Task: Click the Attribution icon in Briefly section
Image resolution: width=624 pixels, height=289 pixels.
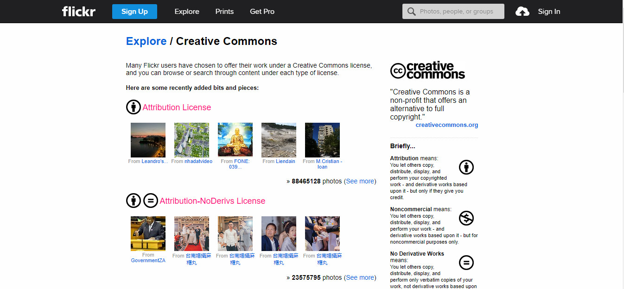Action: pyautogui.click(x=466, y=167)
